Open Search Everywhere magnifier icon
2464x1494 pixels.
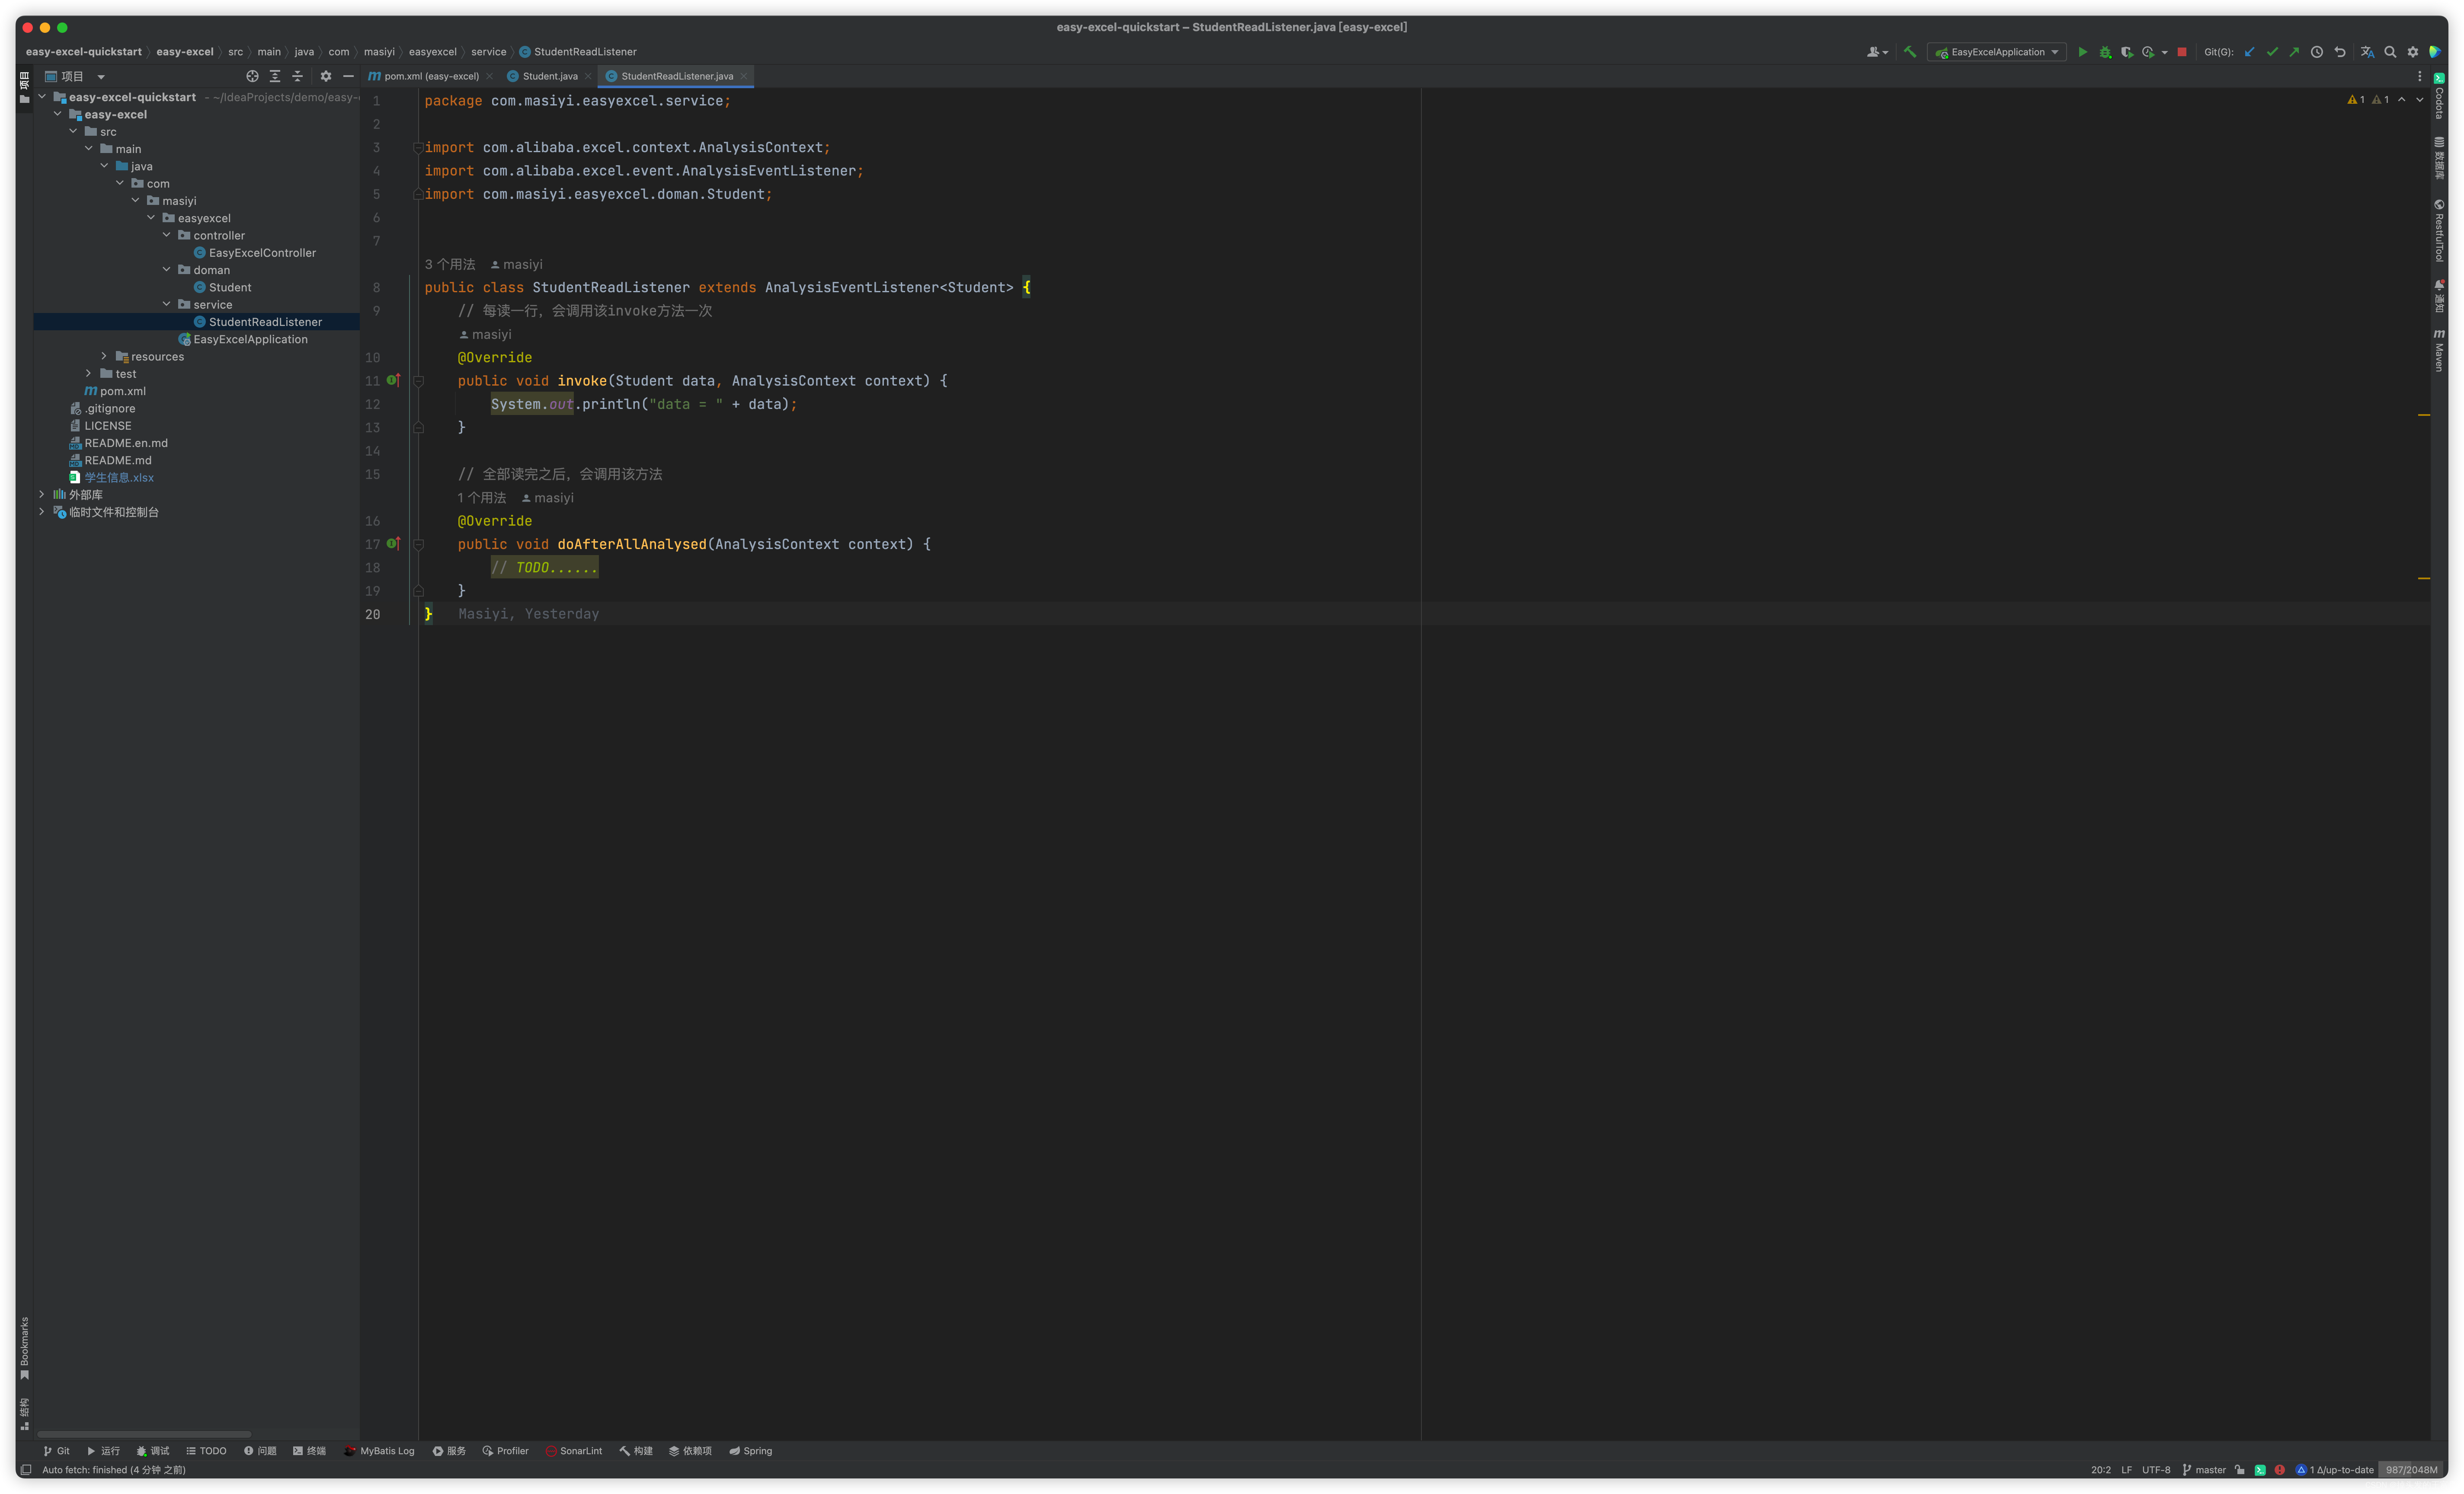(x=2390, y=52)
